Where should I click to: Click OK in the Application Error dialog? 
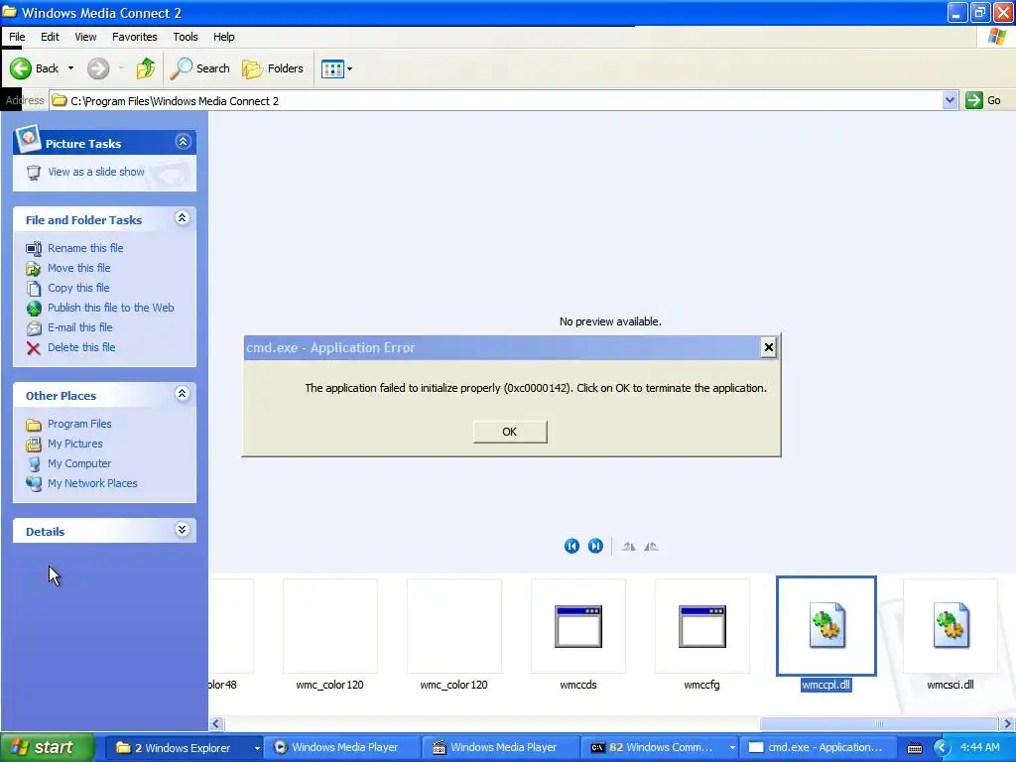coord(510,432)
